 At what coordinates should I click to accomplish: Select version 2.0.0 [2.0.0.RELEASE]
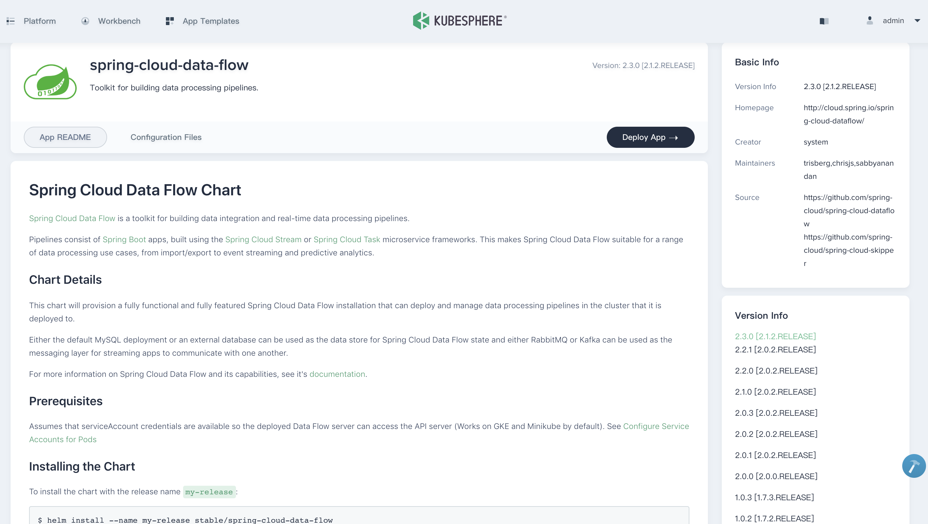[776, 476]
